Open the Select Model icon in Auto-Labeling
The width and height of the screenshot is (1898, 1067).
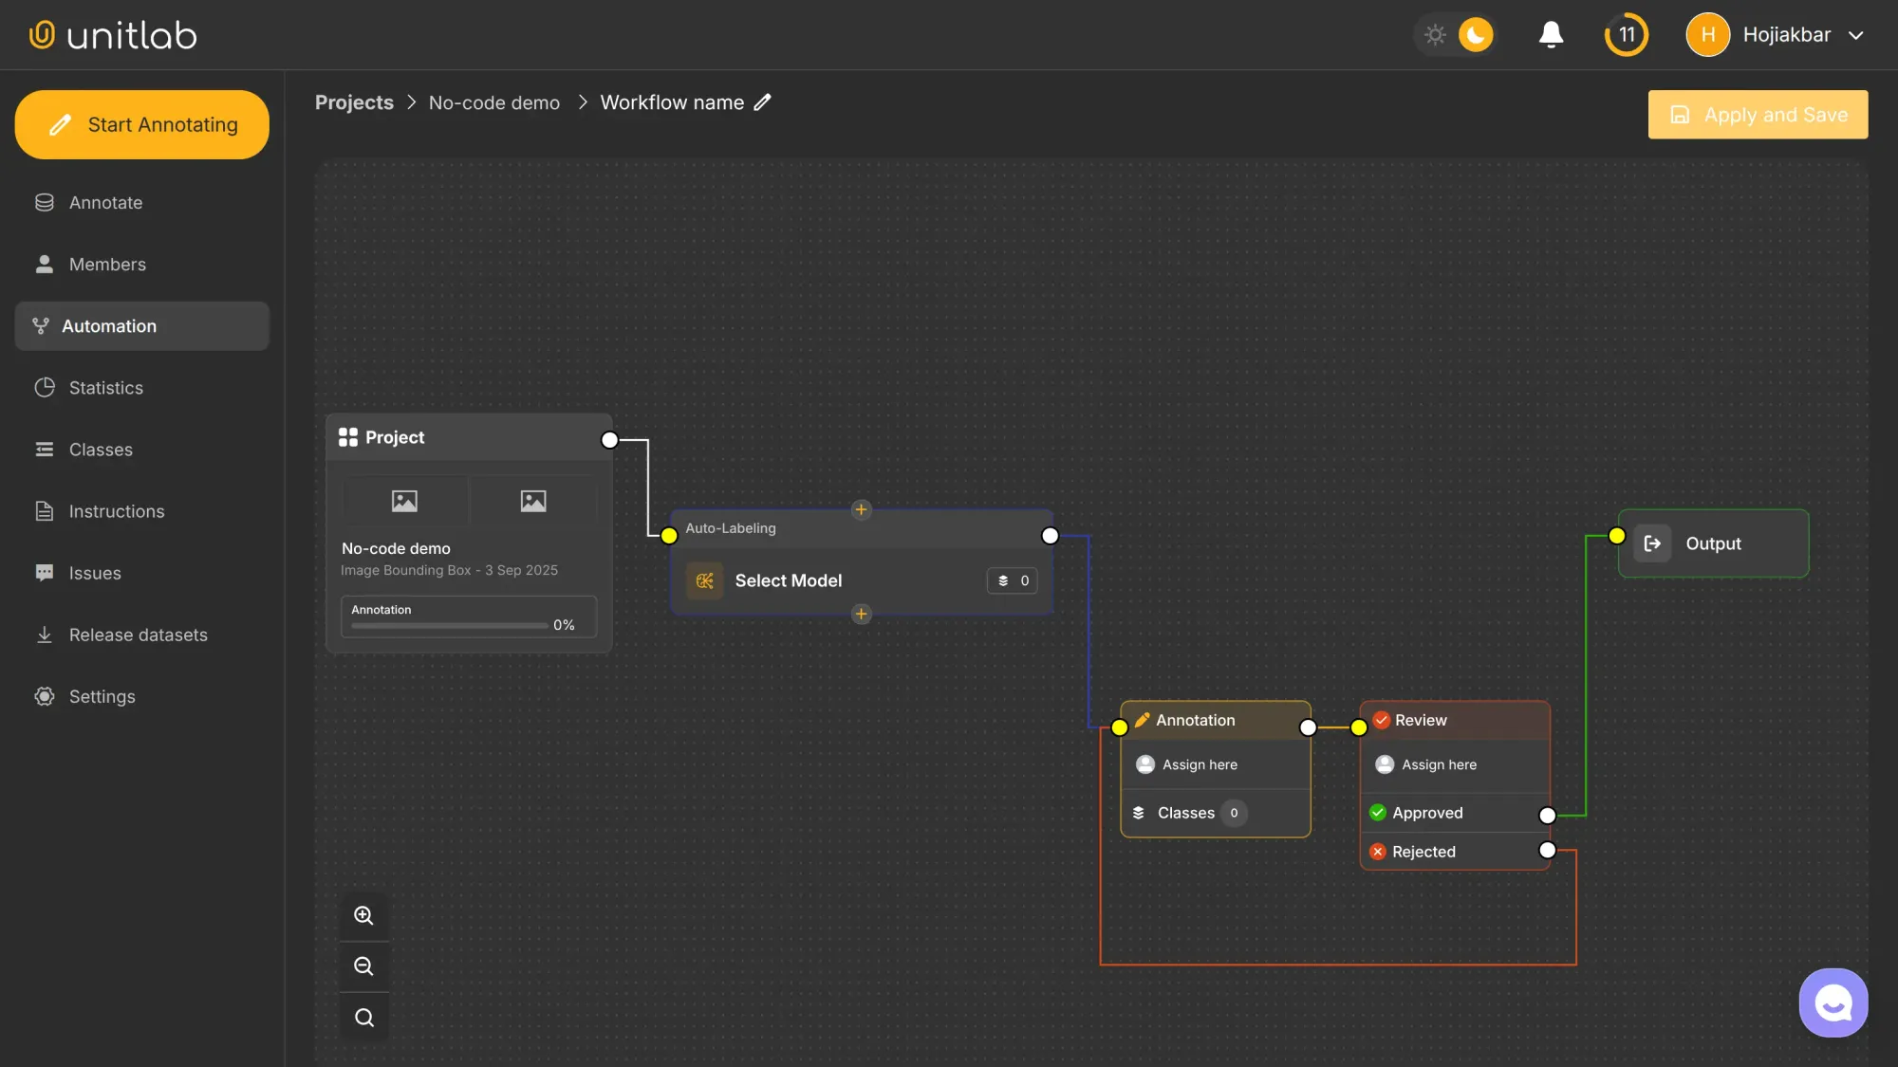click(x=703, y=580)
